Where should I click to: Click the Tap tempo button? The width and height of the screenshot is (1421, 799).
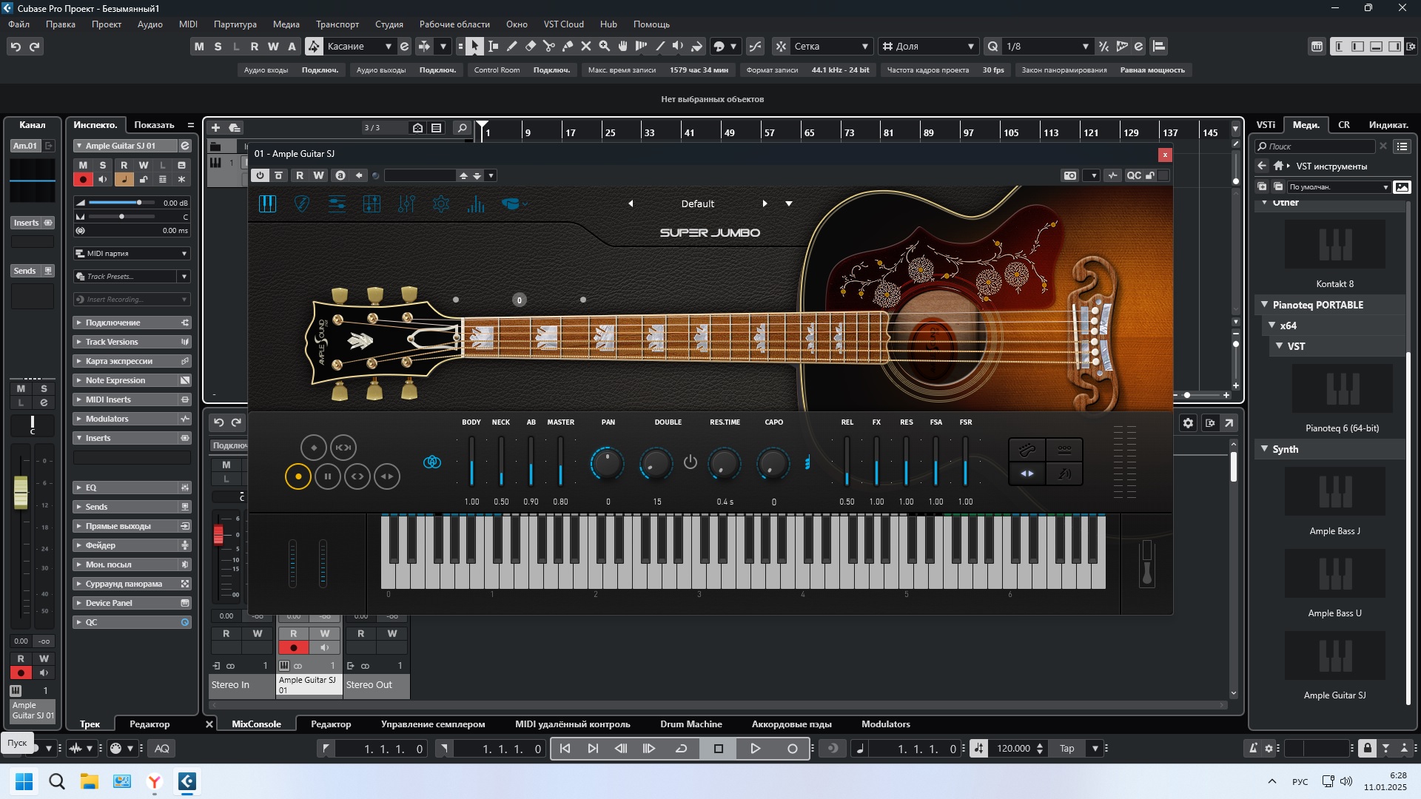pyautogui.click(x=1067, y=748)
